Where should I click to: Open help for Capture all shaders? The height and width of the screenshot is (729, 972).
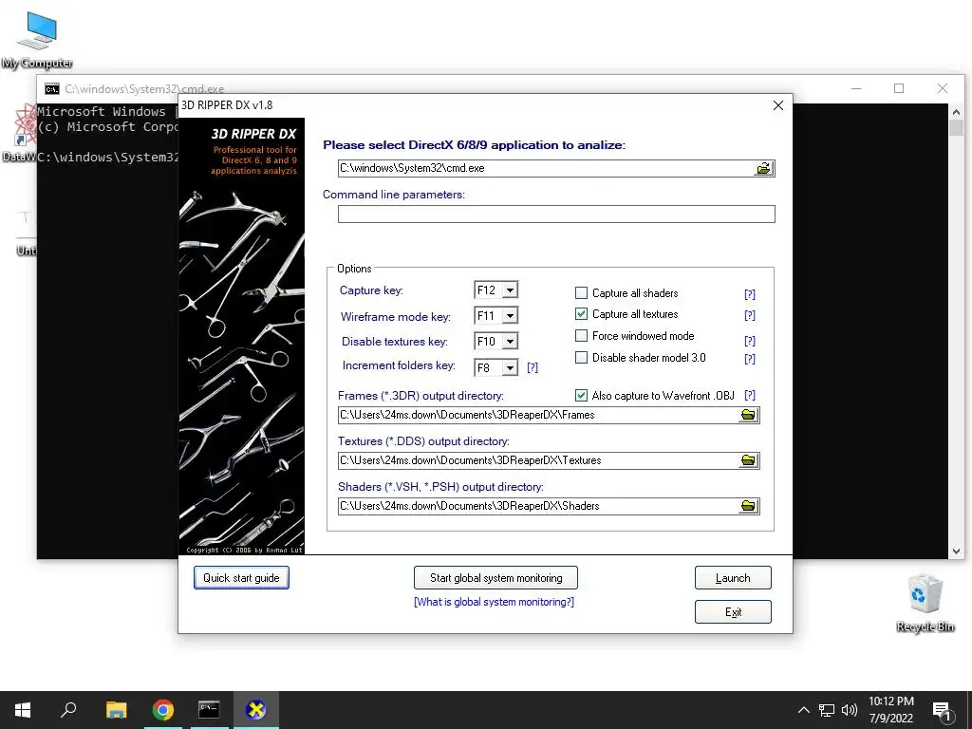750,294
